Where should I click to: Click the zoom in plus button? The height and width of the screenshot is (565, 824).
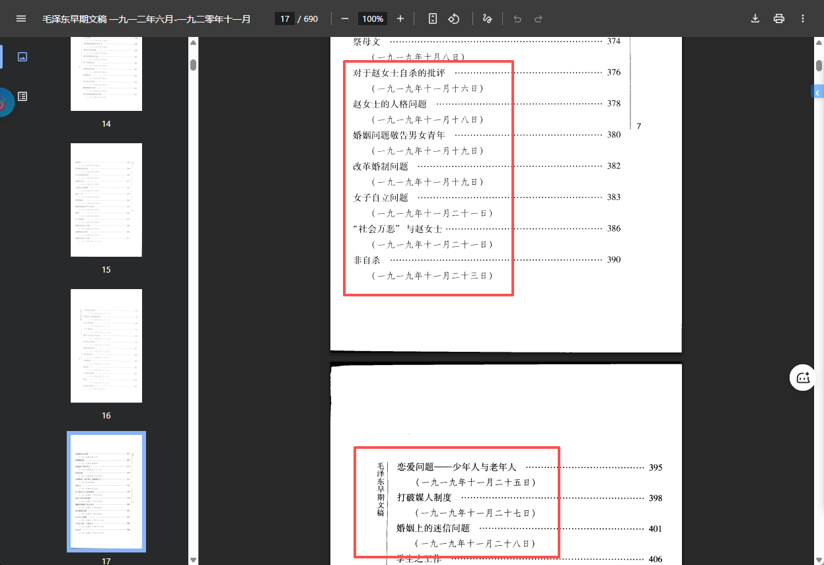tap(400, 18)
